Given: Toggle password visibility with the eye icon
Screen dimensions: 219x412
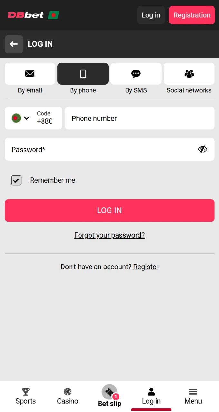Looking at the screenshot, I should click(x=203, y=149).
